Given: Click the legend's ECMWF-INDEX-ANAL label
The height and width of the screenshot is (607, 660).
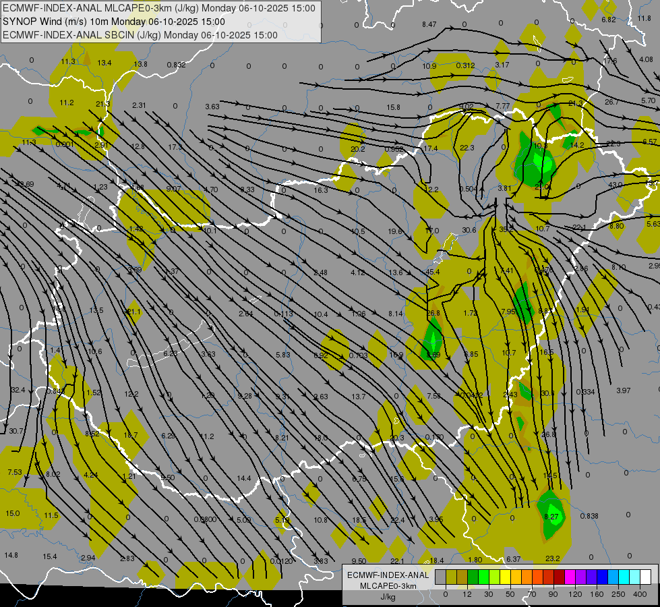Looking at the screenshot, I should pyautogui.click(x=388, y=575).
